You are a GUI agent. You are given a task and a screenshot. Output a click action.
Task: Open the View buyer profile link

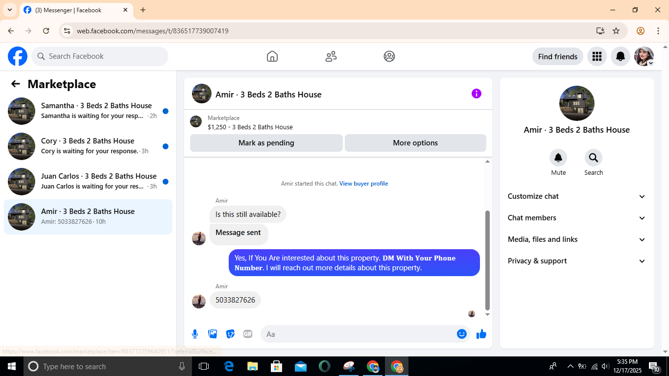363,184
